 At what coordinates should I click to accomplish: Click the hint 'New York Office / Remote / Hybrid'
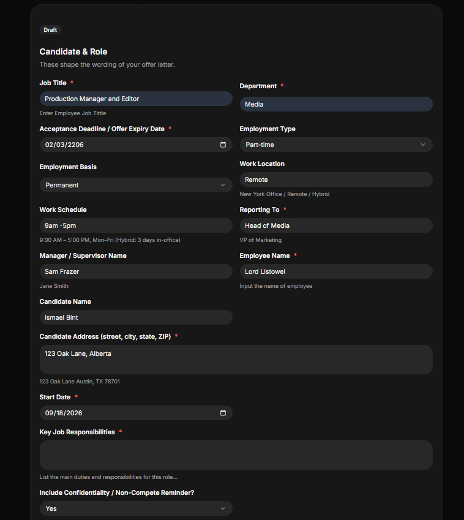(285, 194)
